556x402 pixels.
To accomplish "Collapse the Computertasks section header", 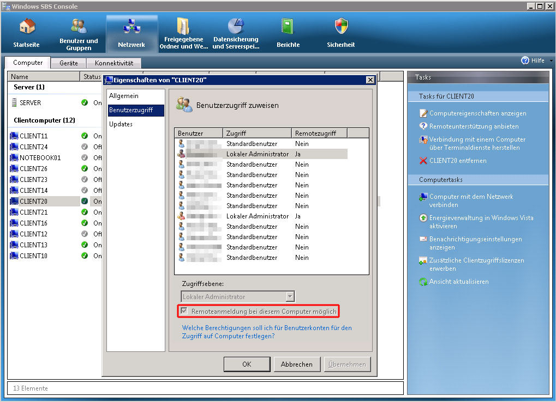I will tap(478, 180).
